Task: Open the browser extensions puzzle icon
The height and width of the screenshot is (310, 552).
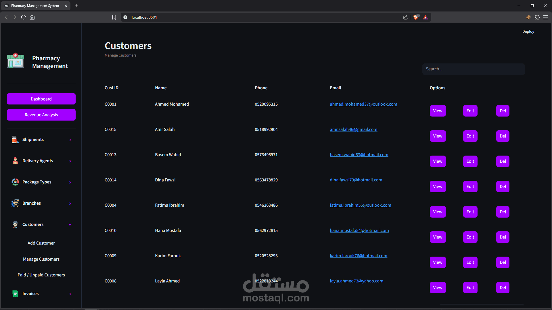Action: pyautogui.click(x=537, y=17)
